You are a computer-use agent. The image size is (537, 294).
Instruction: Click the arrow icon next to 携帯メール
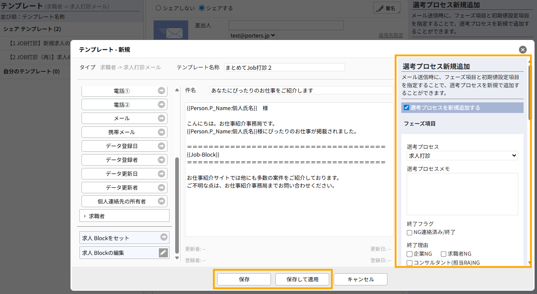162,132
